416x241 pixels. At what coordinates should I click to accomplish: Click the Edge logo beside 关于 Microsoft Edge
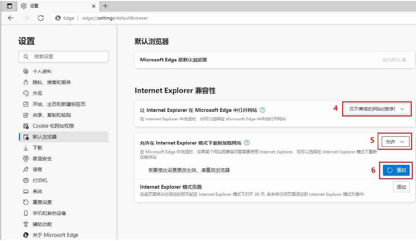pos(26,235)
